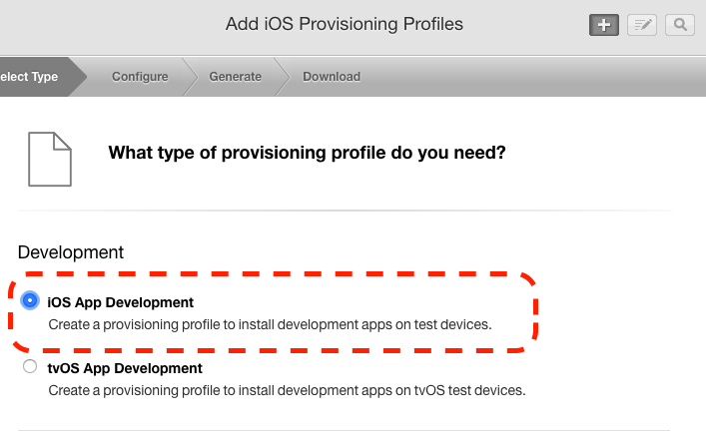The height and width of the screenshot is (438, 706).
Task: Click the plus add profile button
Action: 604,25
